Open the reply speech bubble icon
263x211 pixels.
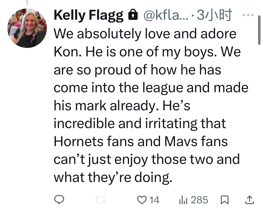tap(59, 200)
